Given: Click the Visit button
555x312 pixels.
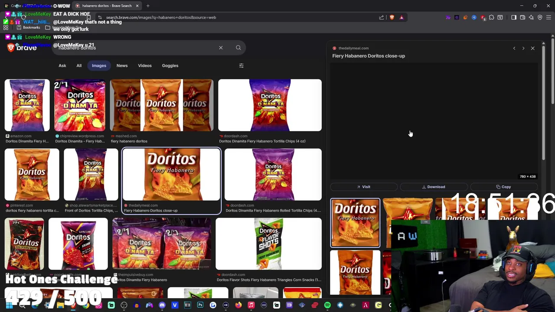Looking at the screenshot, I should click(364, 187).
